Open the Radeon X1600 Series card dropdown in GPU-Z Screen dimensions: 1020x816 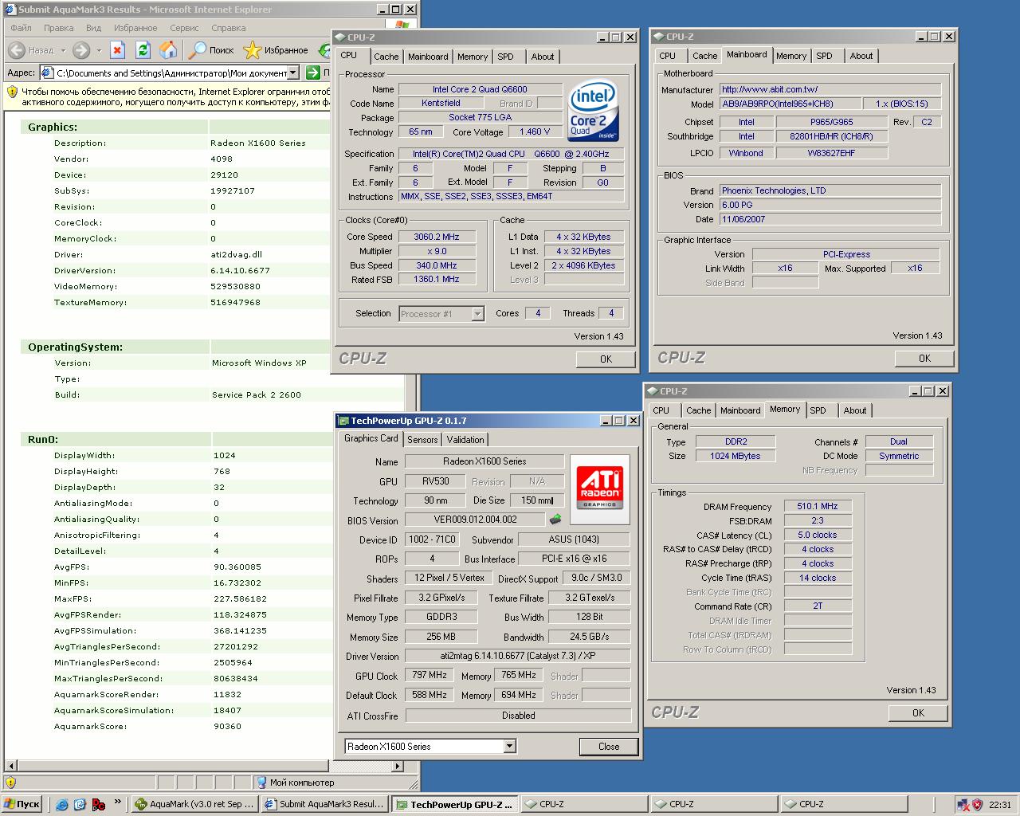tap(509, 746)
